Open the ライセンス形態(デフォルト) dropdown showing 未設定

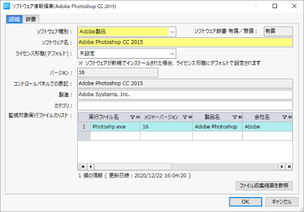[x=127, y=53]
